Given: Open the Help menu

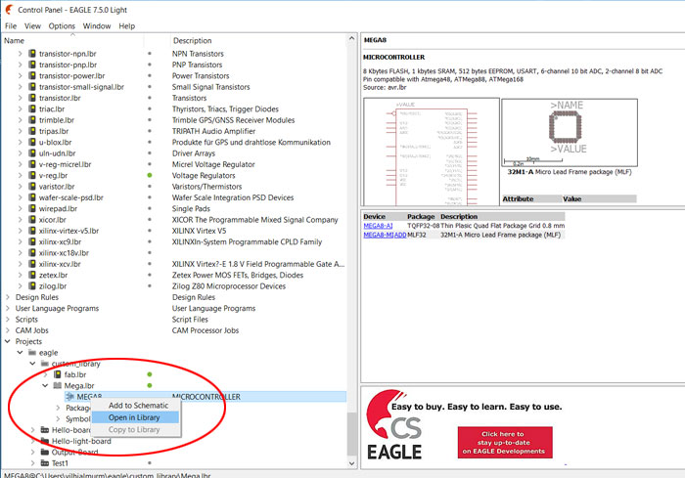Looking at the screenshot, I should (x=126, y=25).
